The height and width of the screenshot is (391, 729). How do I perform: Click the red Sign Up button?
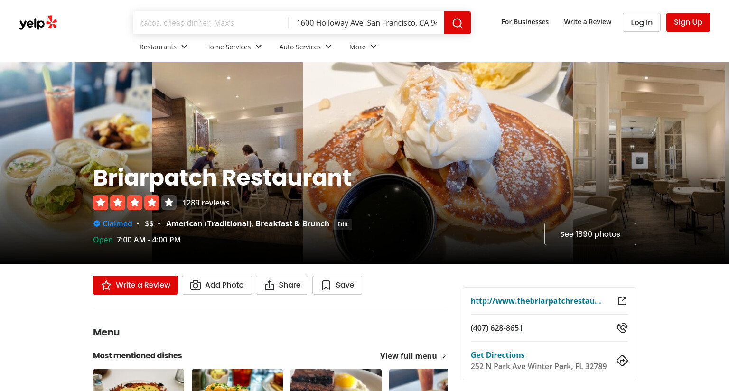(688, 22)
